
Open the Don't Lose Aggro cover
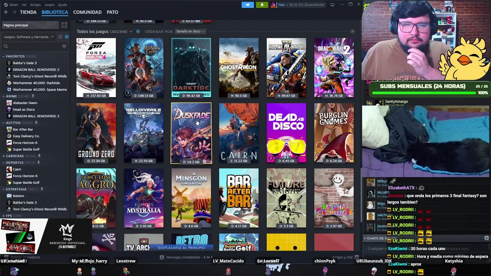96,198
